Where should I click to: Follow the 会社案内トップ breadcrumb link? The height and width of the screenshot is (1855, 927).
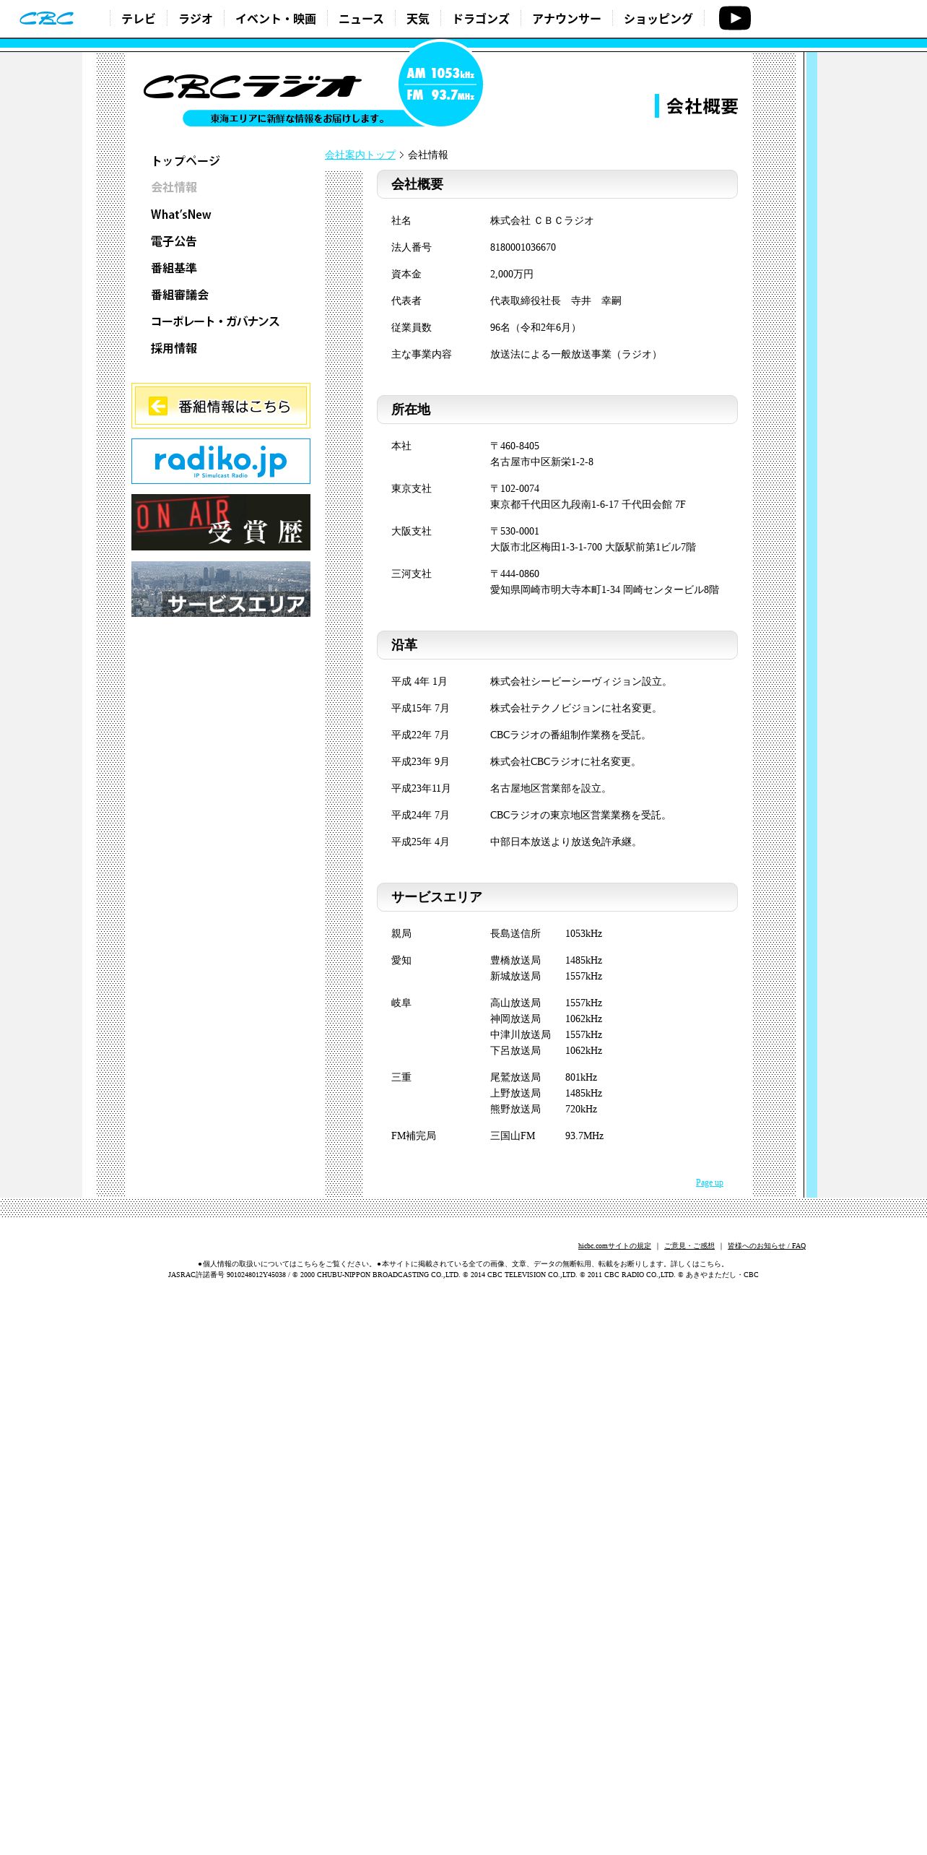point(360,155)
